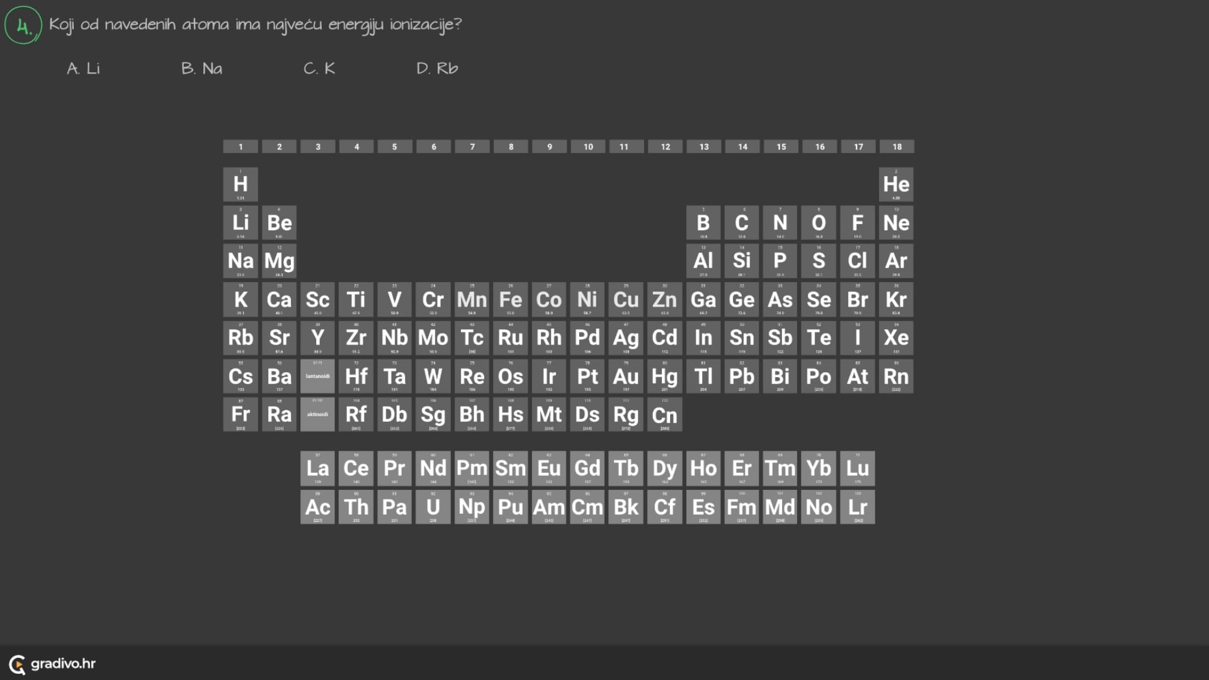Click the Fr element tile

pyautogui.click(x=241, y=414)
